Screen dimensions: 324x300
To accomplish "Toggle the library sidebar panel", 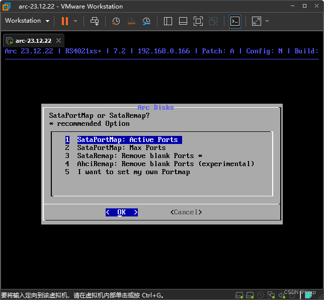I will [x=168, y=21].
